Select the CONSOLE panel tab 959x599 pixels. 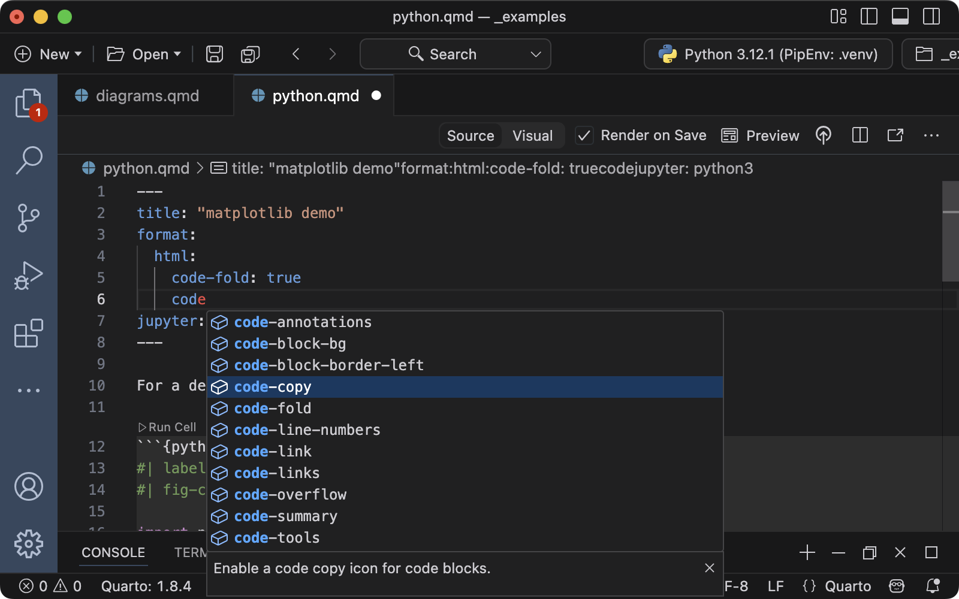pyautogui.click(x=113, y=552)
